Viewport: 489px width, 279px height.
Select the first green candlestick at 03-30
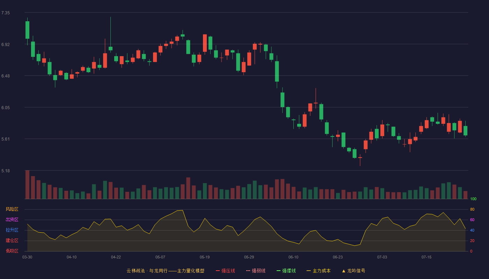tap(27, 30)
